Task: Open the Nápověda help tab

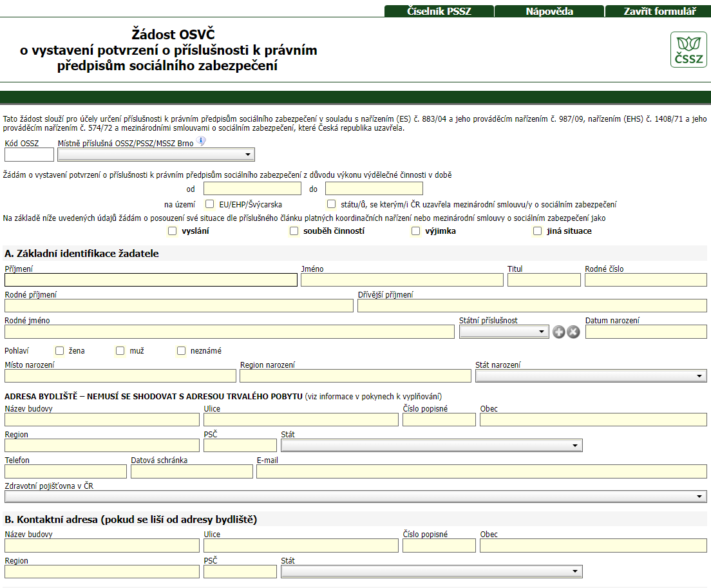Action: coord(549,12)
